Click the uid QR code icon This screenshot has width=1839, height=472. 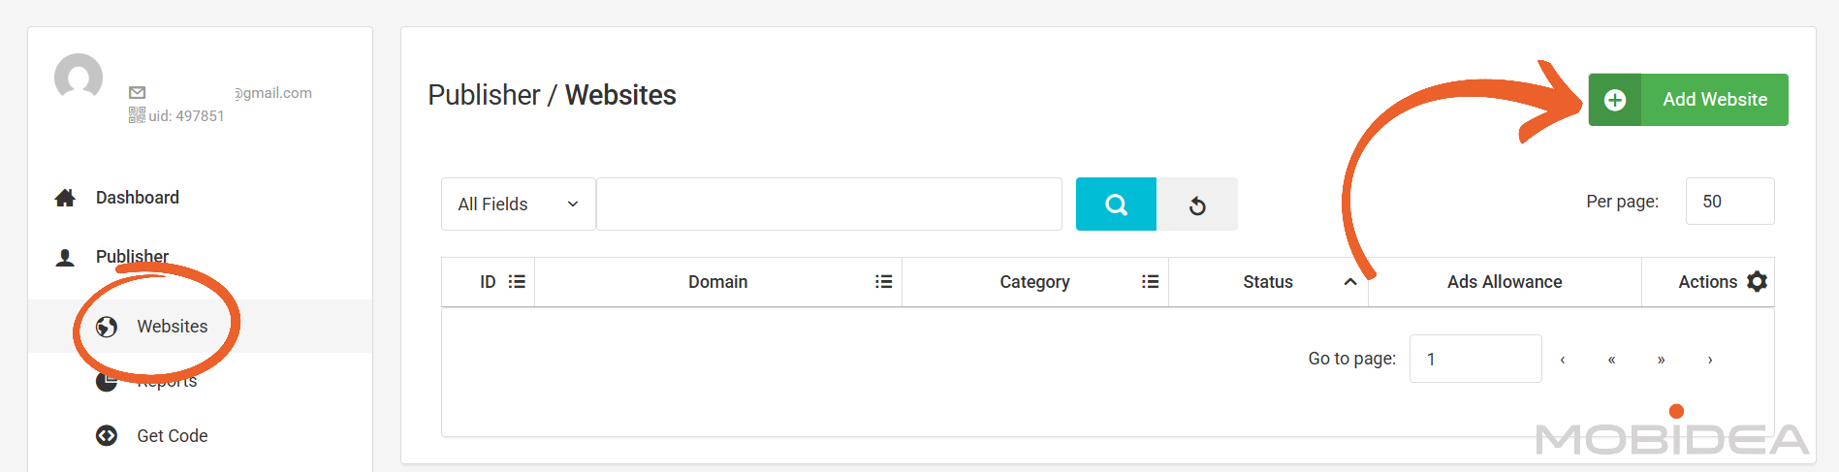click(x=138, y=115)
